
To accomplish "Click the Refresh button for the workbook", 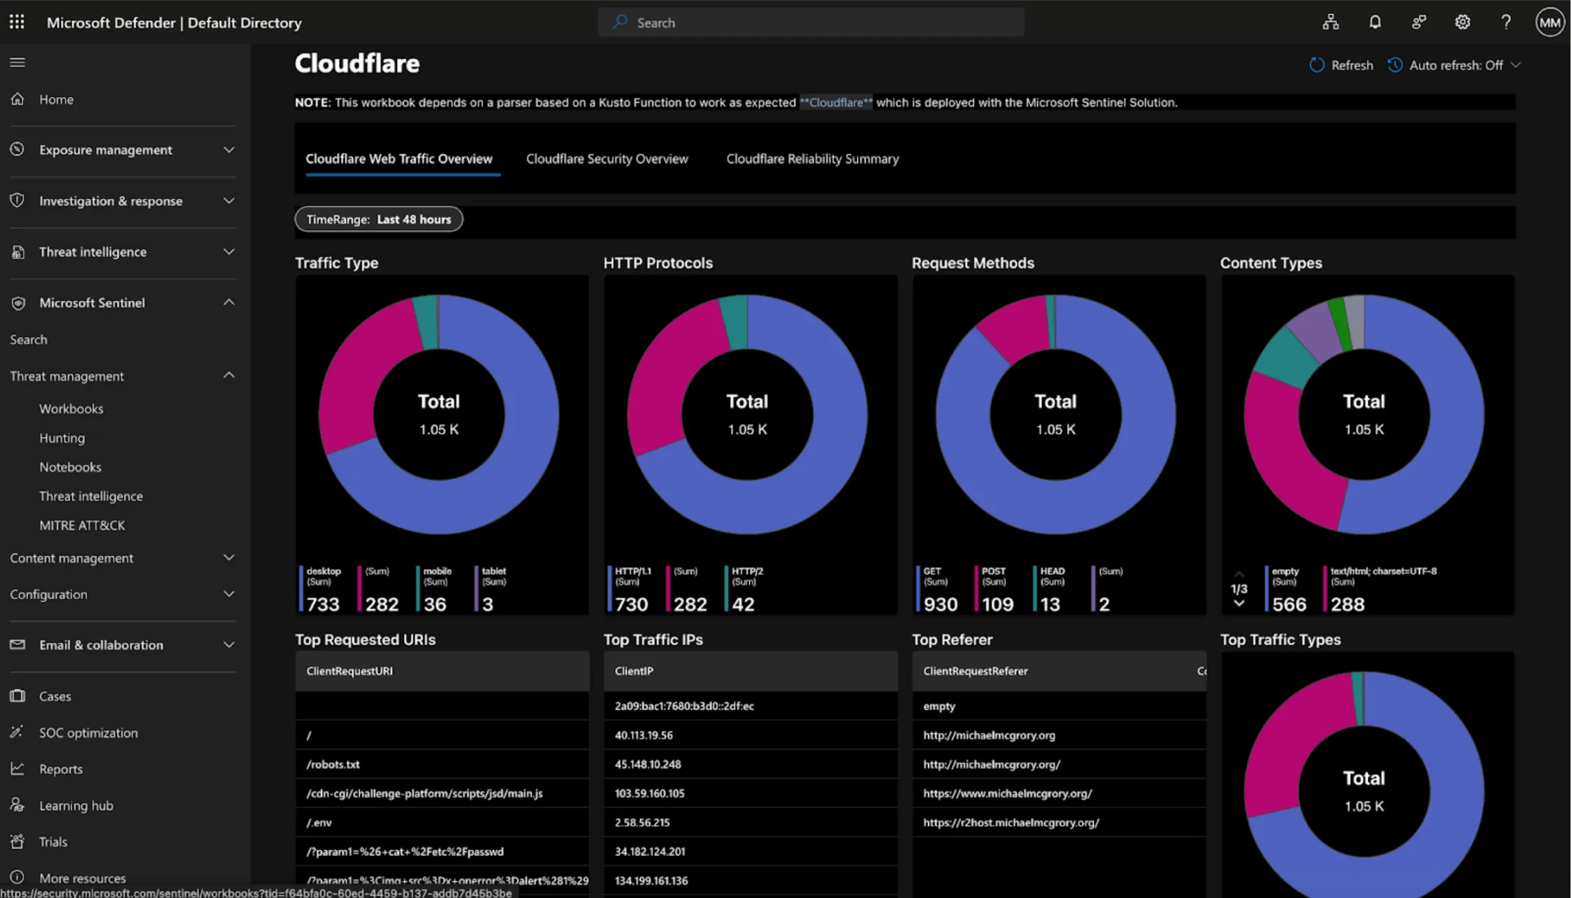I will tap(1340, 64).
